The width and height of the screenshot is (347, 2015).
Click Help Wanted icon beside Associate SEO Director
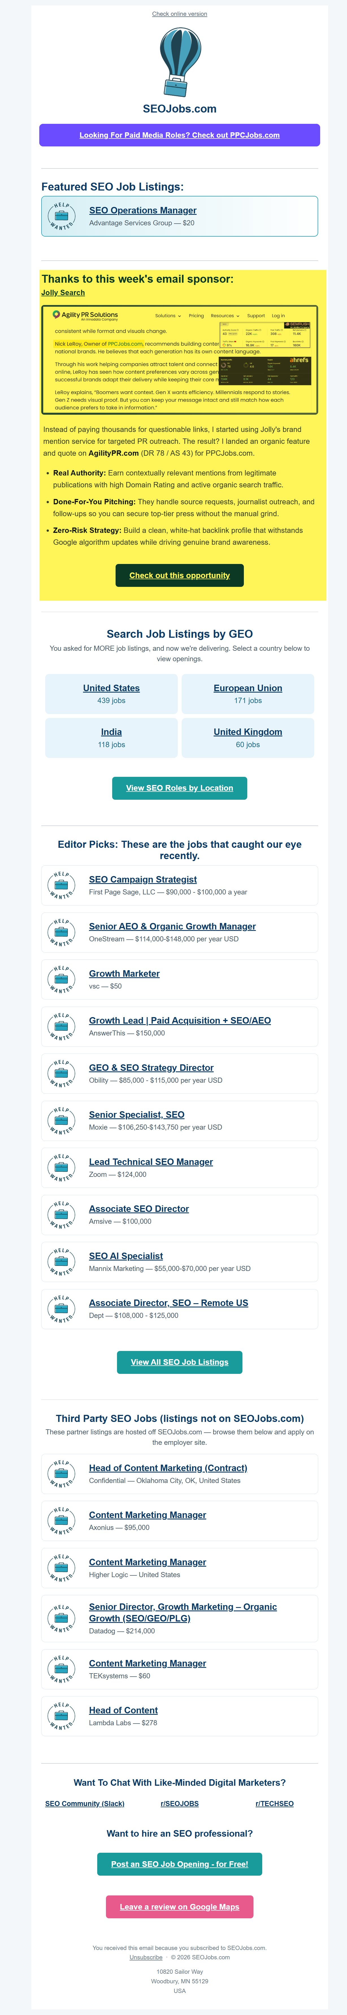point(61,1214)
